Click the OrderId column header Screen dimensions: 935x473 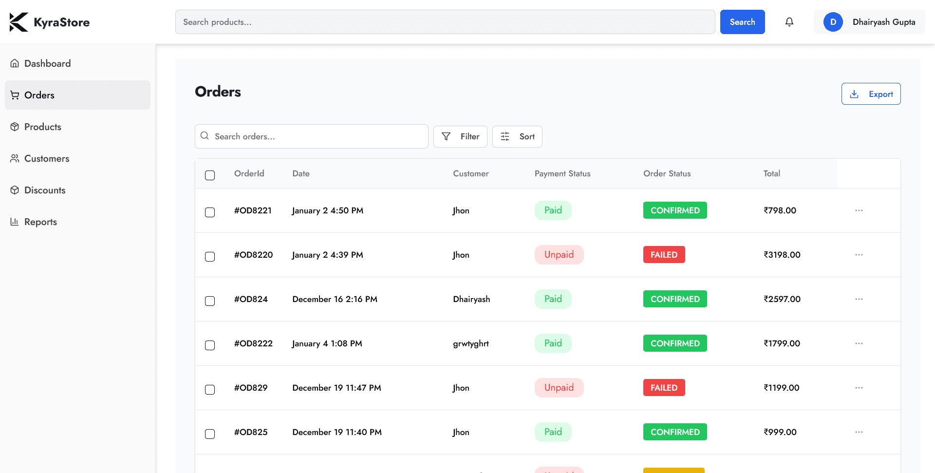pos(249,173)
